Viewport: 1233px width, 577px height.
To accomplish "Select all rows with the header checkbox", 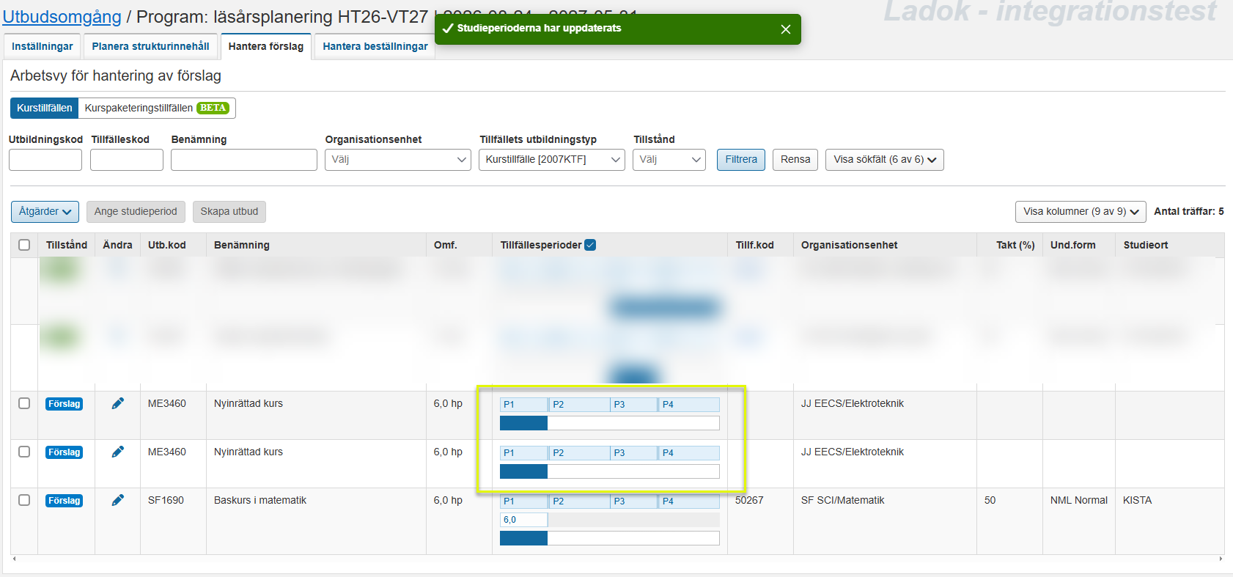I will (24, 245).
